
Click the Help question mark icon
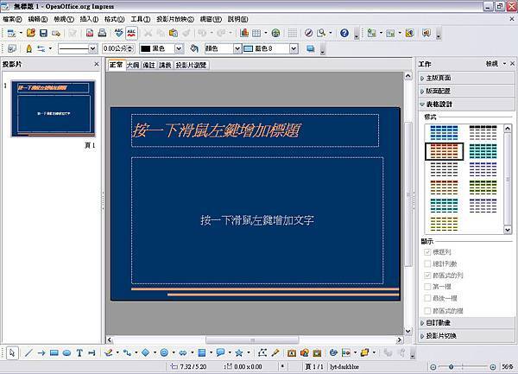click(x=344, y=33)
